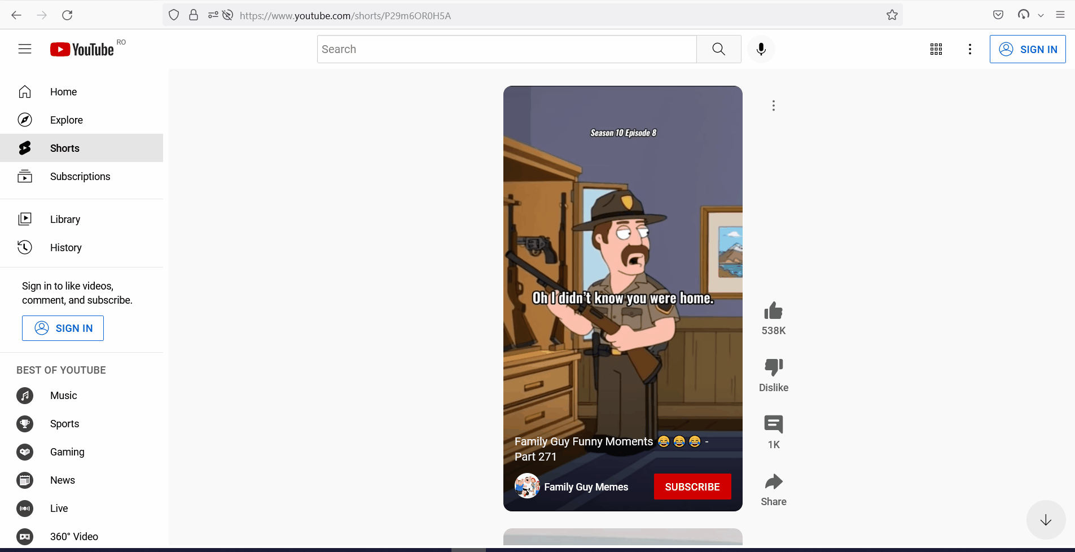This screenshot has height=552, width=1075.
Task: Collapse the sidebar using the hamburger icon
Action: tap(25, 49)
